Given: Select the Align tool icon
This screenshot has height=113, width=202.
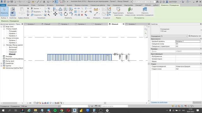Looking at the screenshot, I should [55, 9].
